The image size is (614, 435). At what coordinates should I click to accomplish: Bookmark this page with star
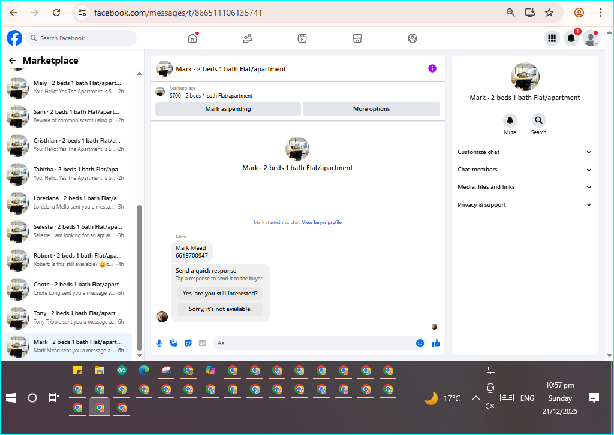tap(549, 13)
